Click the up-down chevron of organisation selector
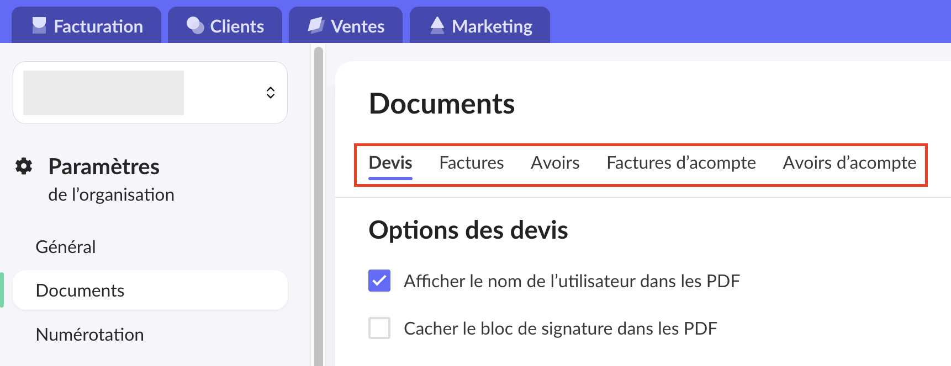This screenshot has width=951, height=366. pos(271,93)
